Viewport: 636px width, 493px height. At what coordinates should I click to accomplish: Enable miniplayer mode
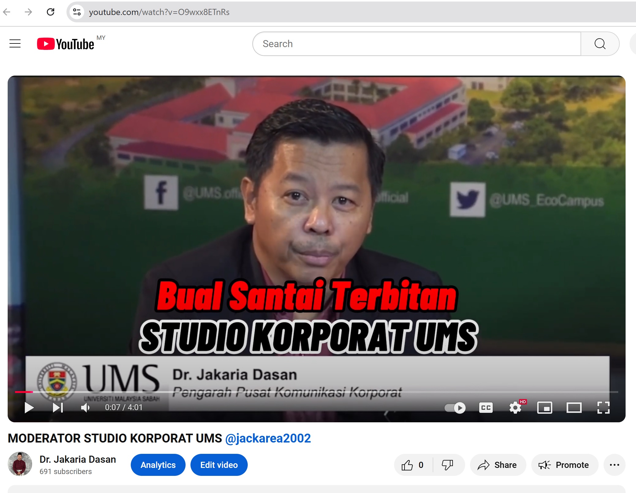click(545, 408)
